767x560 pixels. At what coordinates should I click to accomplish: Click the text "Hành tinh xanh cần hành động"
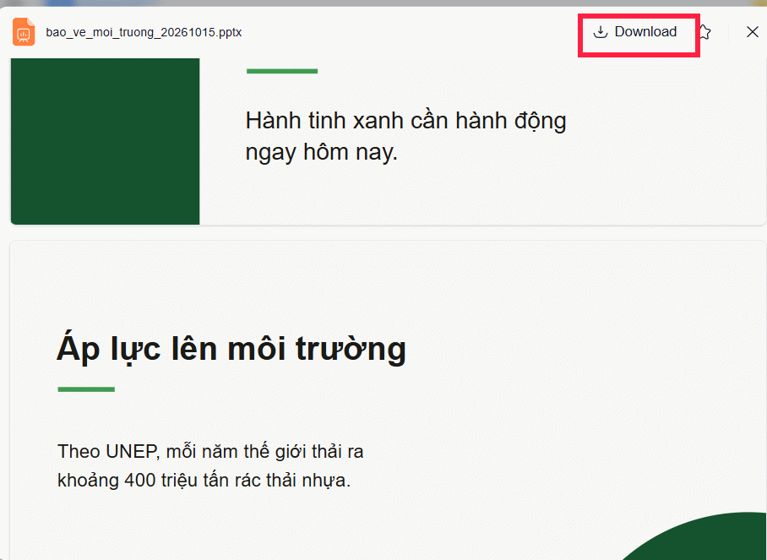[x=405, y=120]
